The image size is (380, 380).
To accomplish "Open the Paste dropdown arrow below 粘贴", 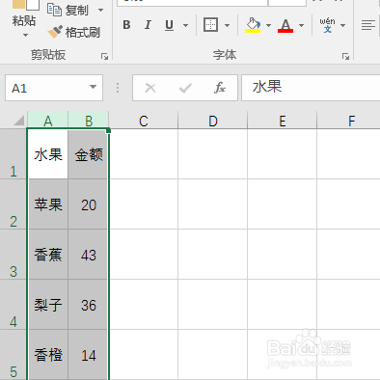I will click(x=25, y=35).
